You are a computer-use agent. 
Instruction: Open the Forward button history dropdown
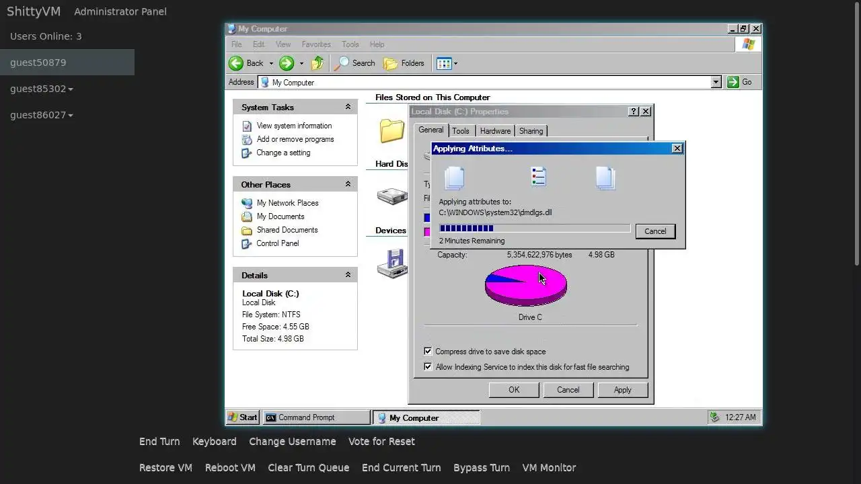click(301, 64)
